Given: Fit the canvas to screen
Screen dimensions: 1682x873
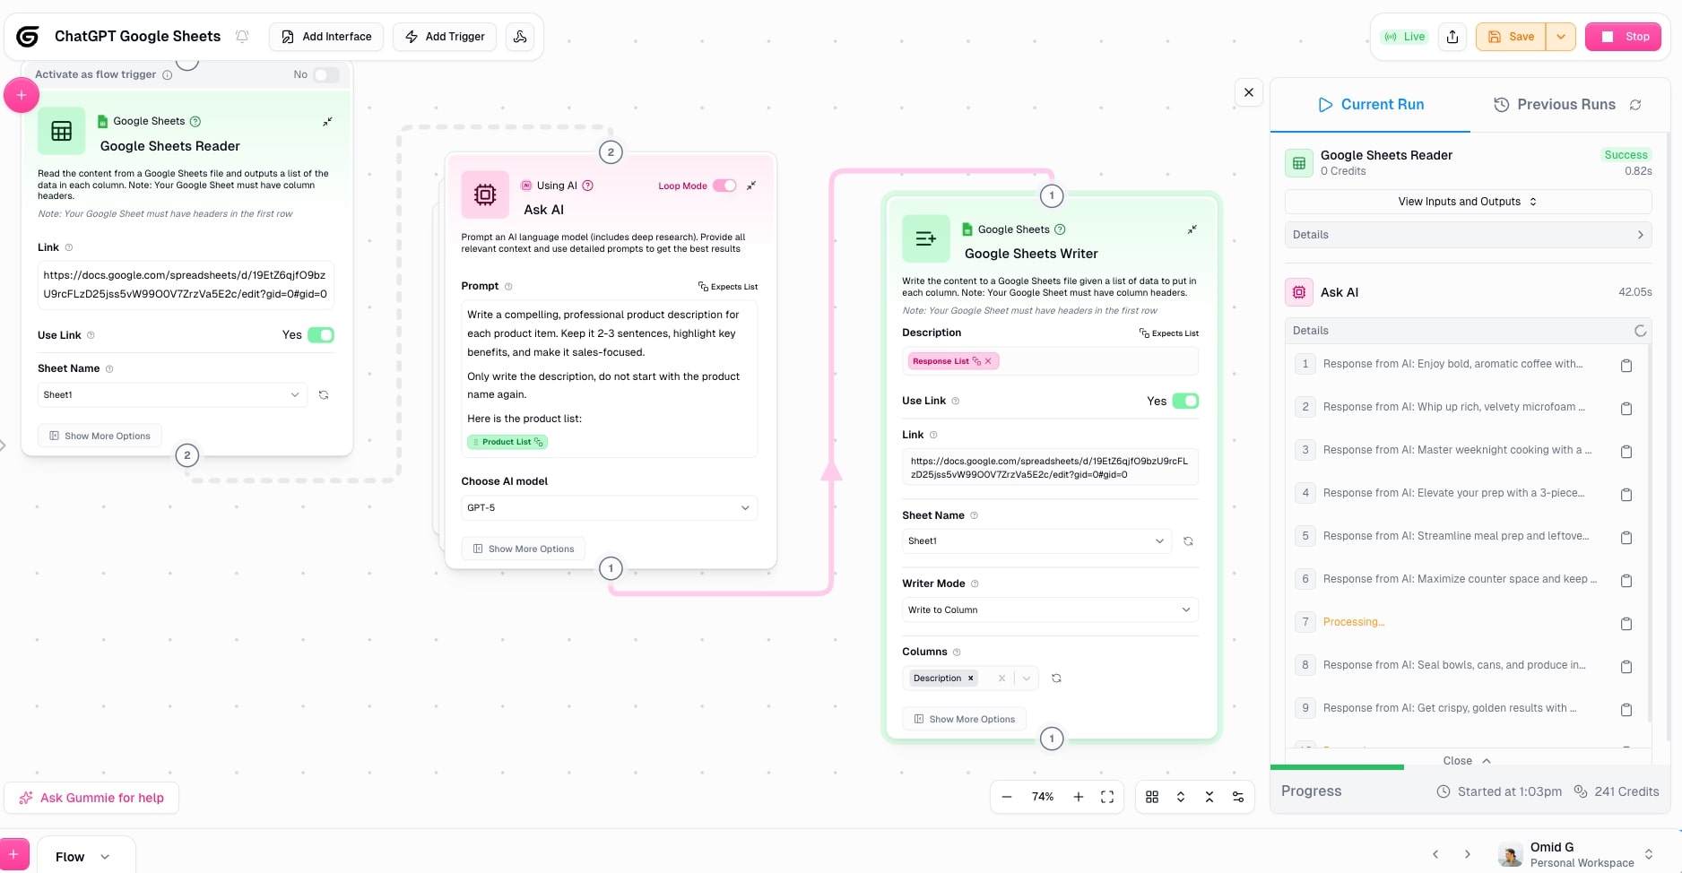Looking at the screenshot, I should (1107, 797).
